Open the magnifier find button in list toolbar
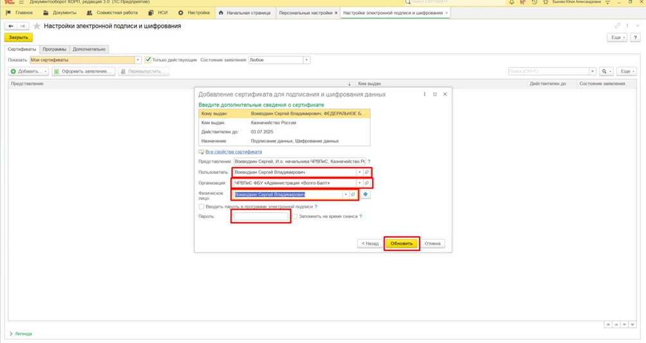646x343 pixels. 606,71
